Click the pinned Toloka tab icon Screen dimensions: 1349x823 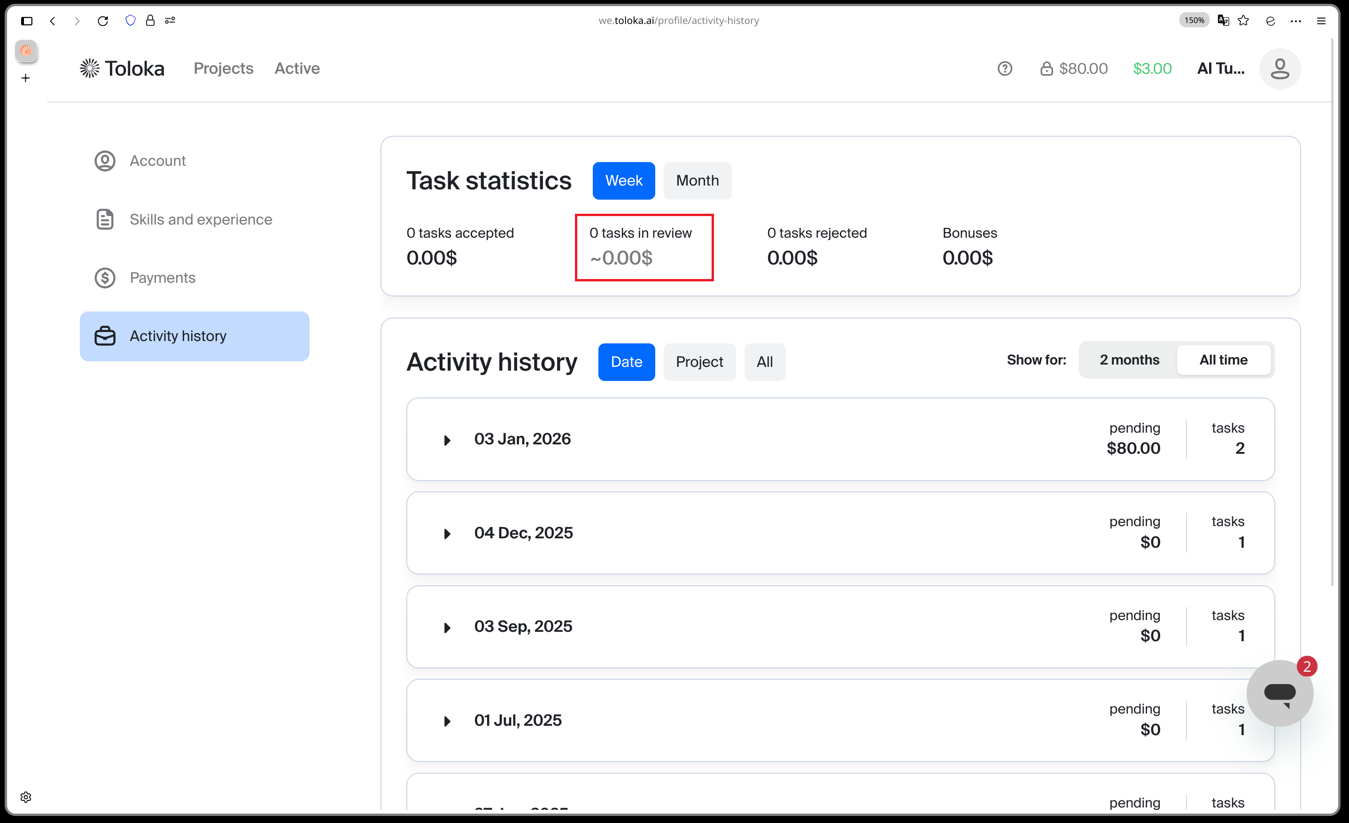[x=26, y=51]
